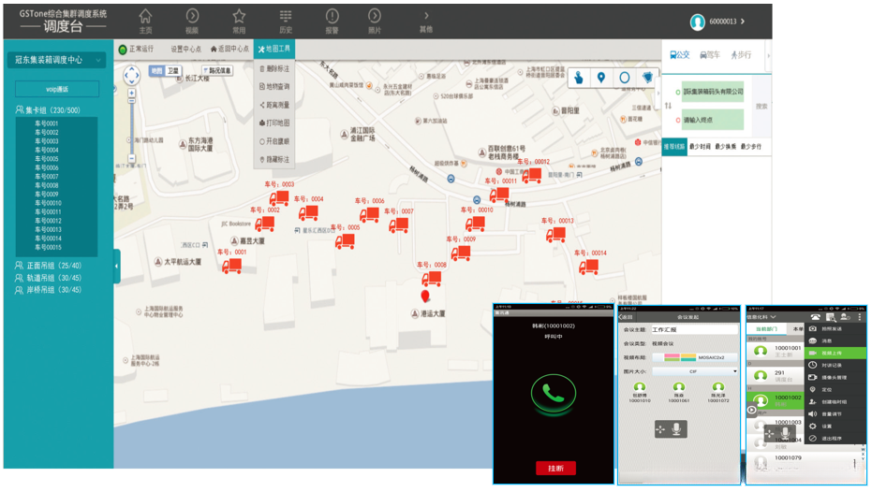The height and width of the screenshot is (492, 872).
Task: Click the map zoom slider track
Action: (x=132, y=128)
